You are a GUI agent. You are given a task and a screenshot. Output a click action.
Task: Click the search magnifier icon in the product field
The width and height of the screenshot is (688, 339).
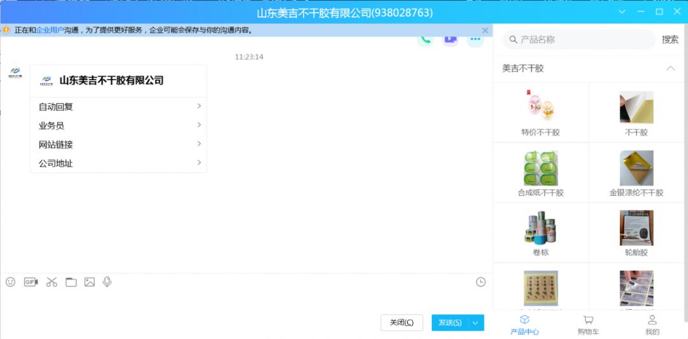click(x=513, y=40)
